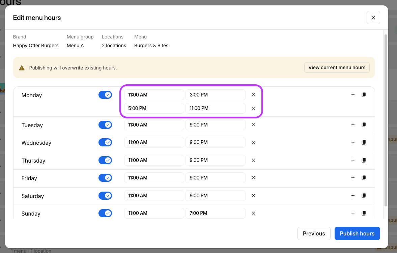Add another time range to Tuesday
Screen dimensions: 397x253
click(353, 125)
